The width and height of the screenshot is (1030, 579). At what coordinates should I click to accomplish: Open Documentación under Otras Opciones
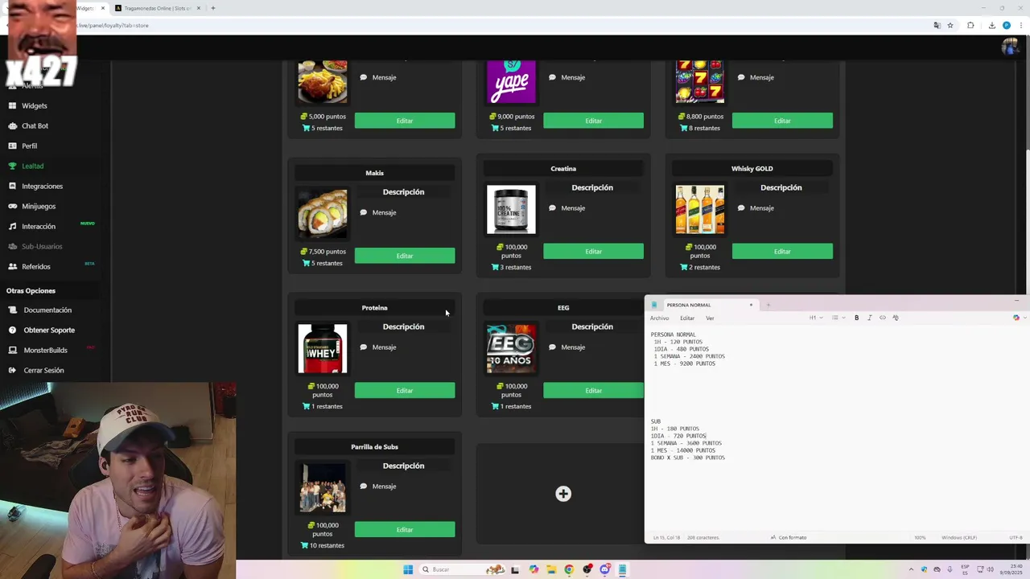pyautogui.click(x=47, y=310)
